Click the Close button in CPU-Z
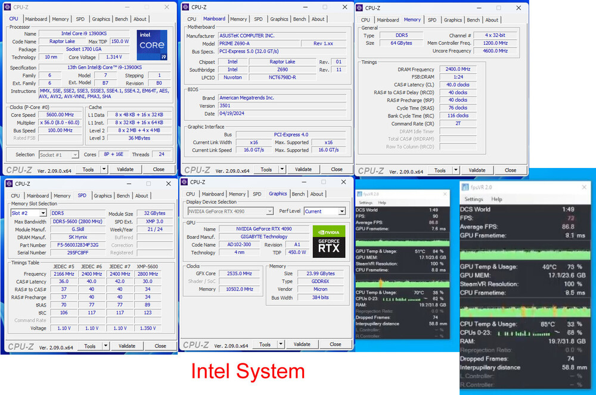The width and height of the screenshot is (596, 395). point(158,169)
